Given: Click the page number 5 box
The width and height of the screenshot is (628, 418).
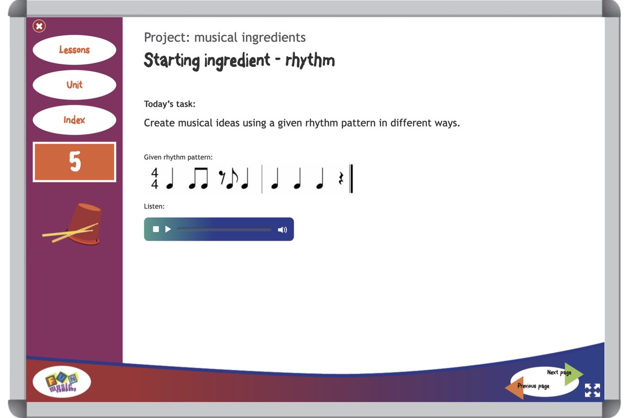Looking at the screenshot, I should [x=74, y=162].
